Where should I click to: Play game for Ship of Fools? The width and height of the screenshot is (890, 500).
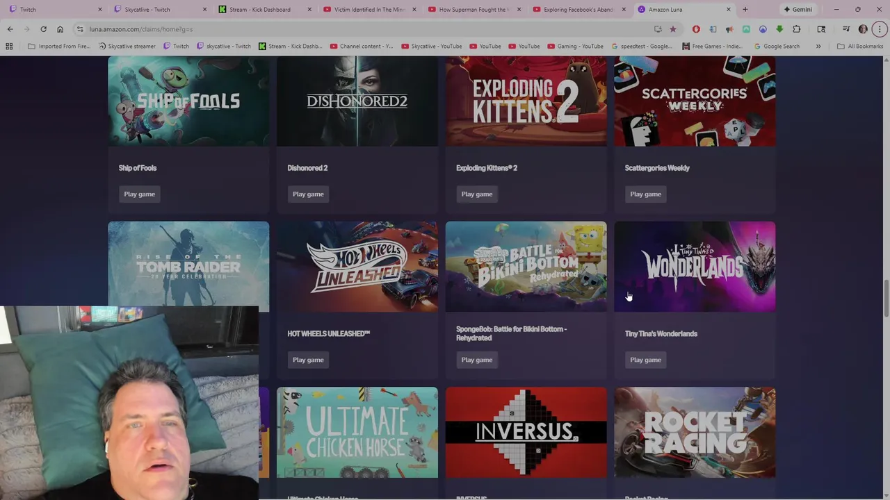(x=139, y=194)
